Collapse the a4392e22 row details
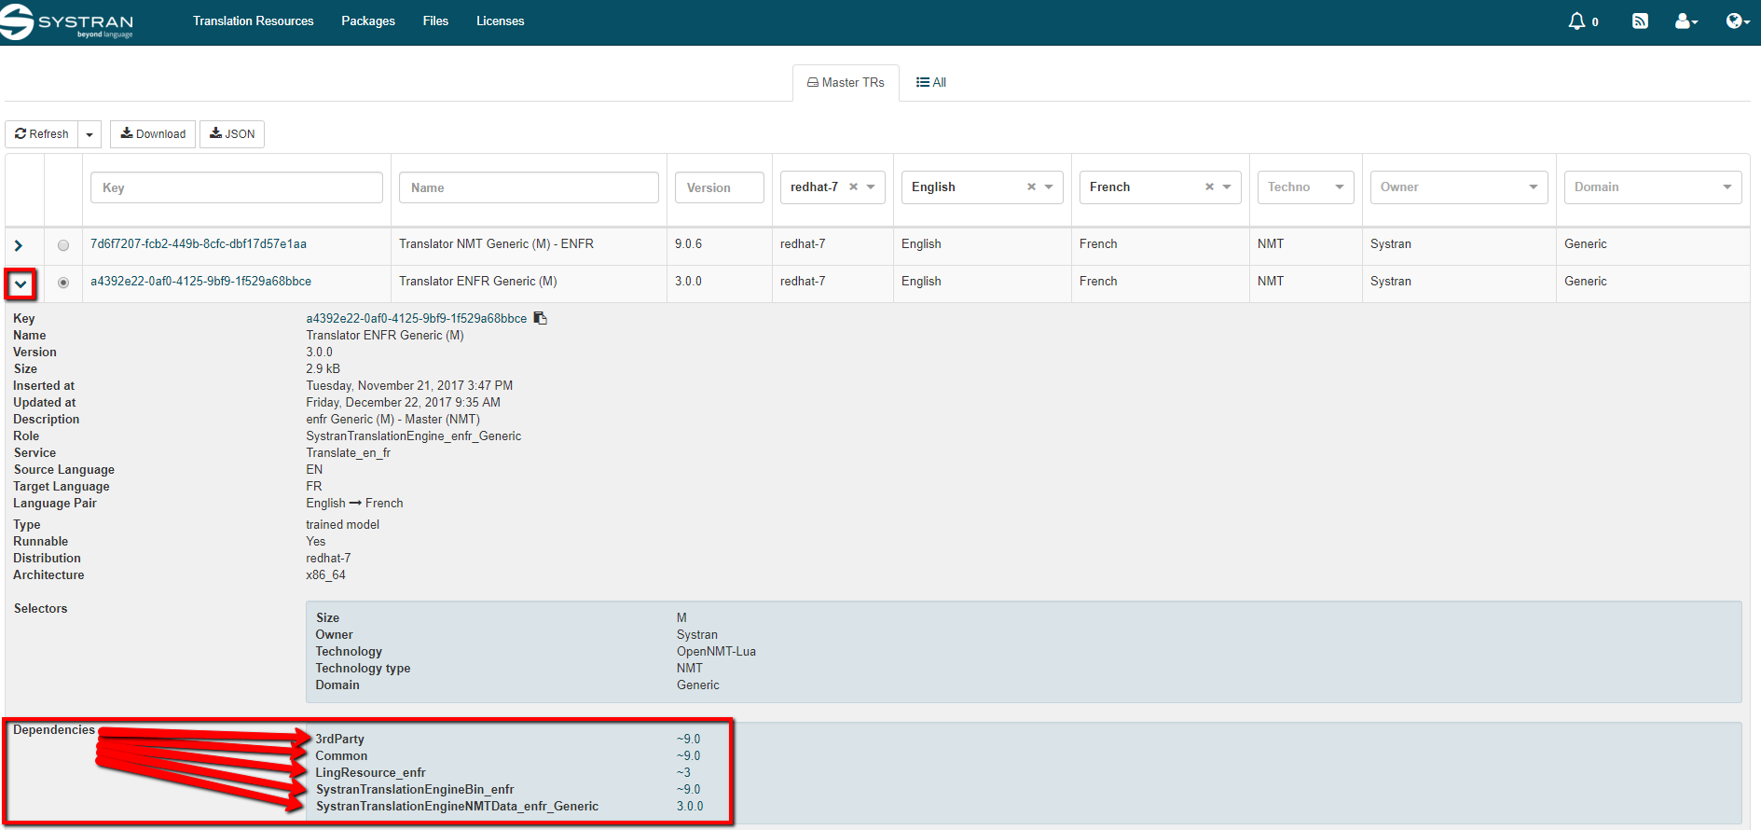1761x830 pixels. tap(21, 284)
